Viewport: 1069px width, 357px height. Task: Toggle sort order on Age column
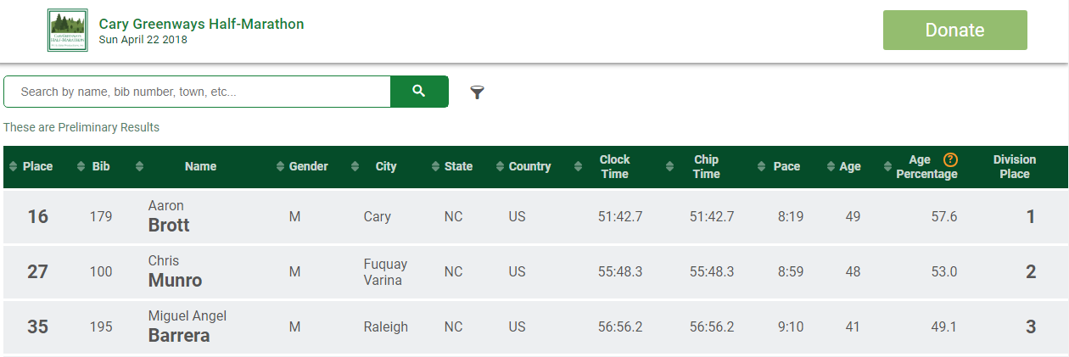click(x=830, y=167)
